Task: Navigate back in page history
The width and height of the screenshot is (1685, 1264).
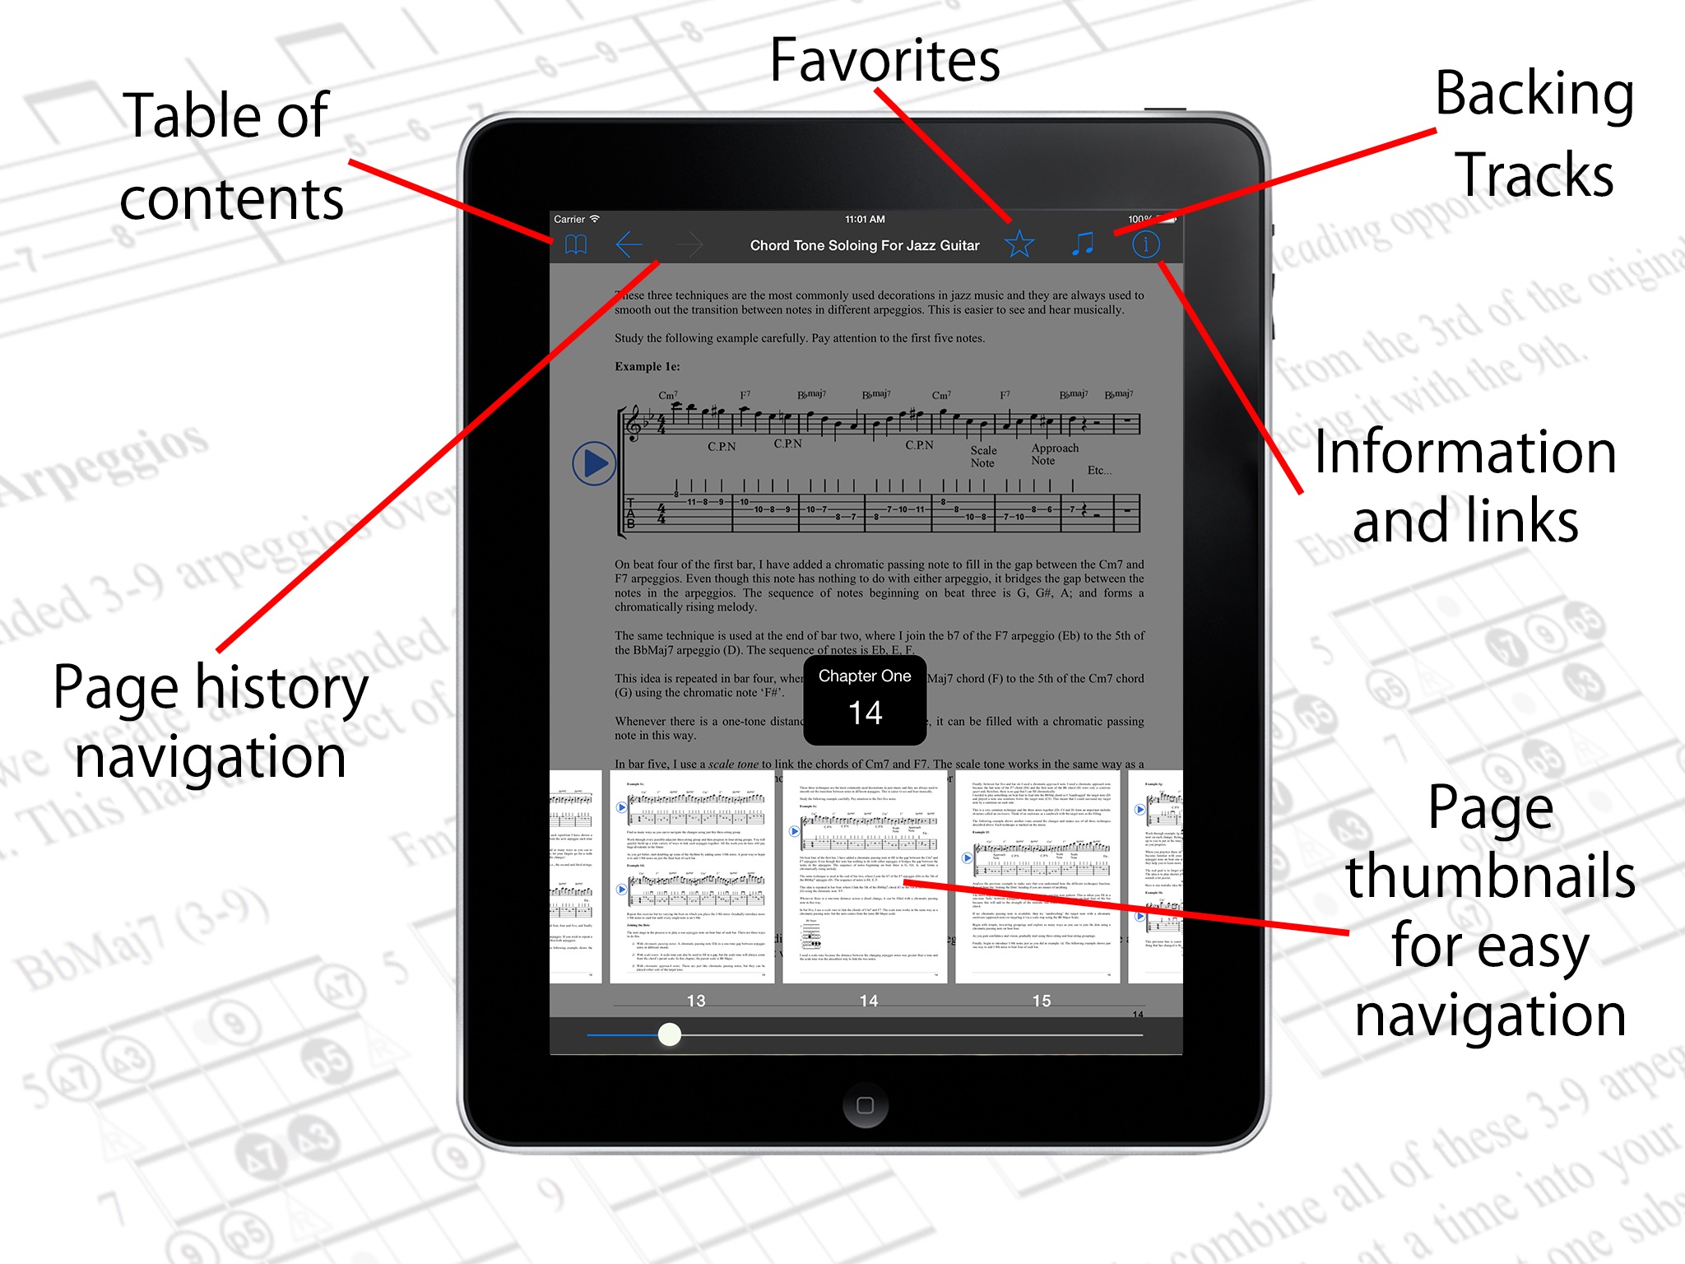Action: 629,244
